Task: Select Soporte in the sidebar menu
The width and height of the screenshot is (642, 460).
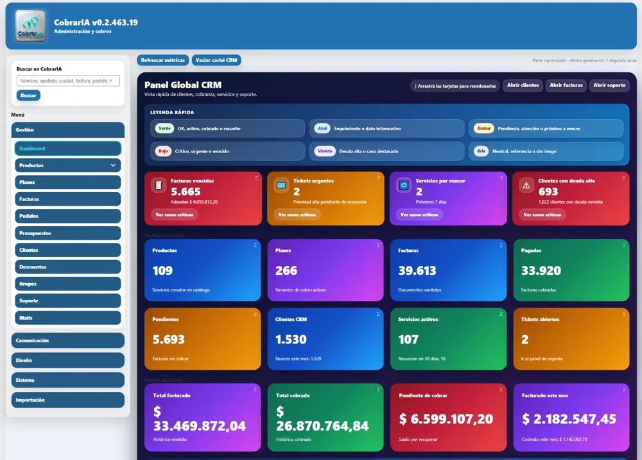Action: pyautogui.click(x=67, y=300)
